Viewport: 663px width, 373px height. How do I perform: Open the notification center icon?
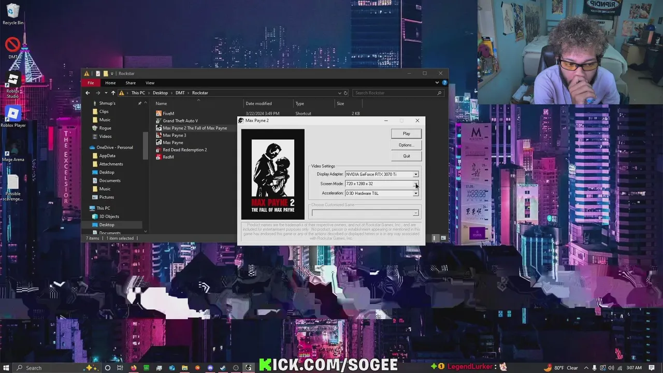(x=652, y=368)
